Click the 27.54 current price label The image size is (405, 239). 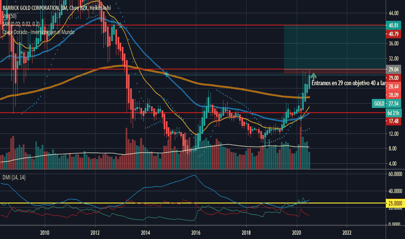click(x=393, y=103)
